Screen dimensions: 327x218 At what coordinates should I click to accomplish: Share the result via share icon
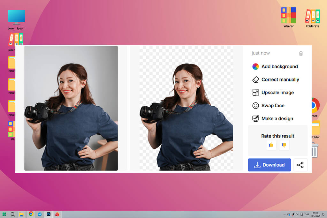(300, 165)
